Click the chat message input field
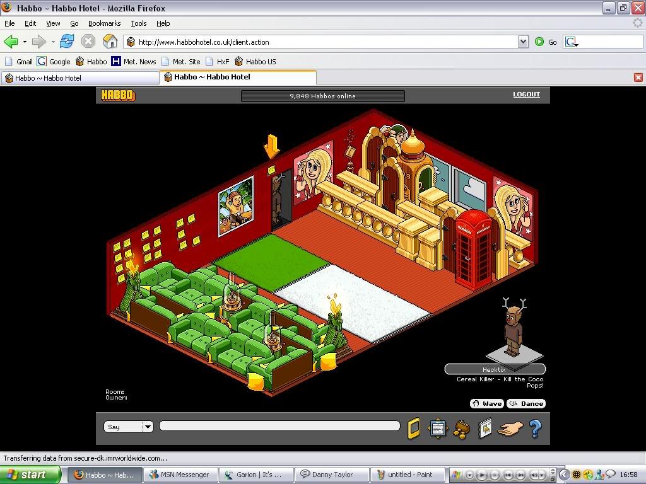The image size is (646, 484). point(279,426)
